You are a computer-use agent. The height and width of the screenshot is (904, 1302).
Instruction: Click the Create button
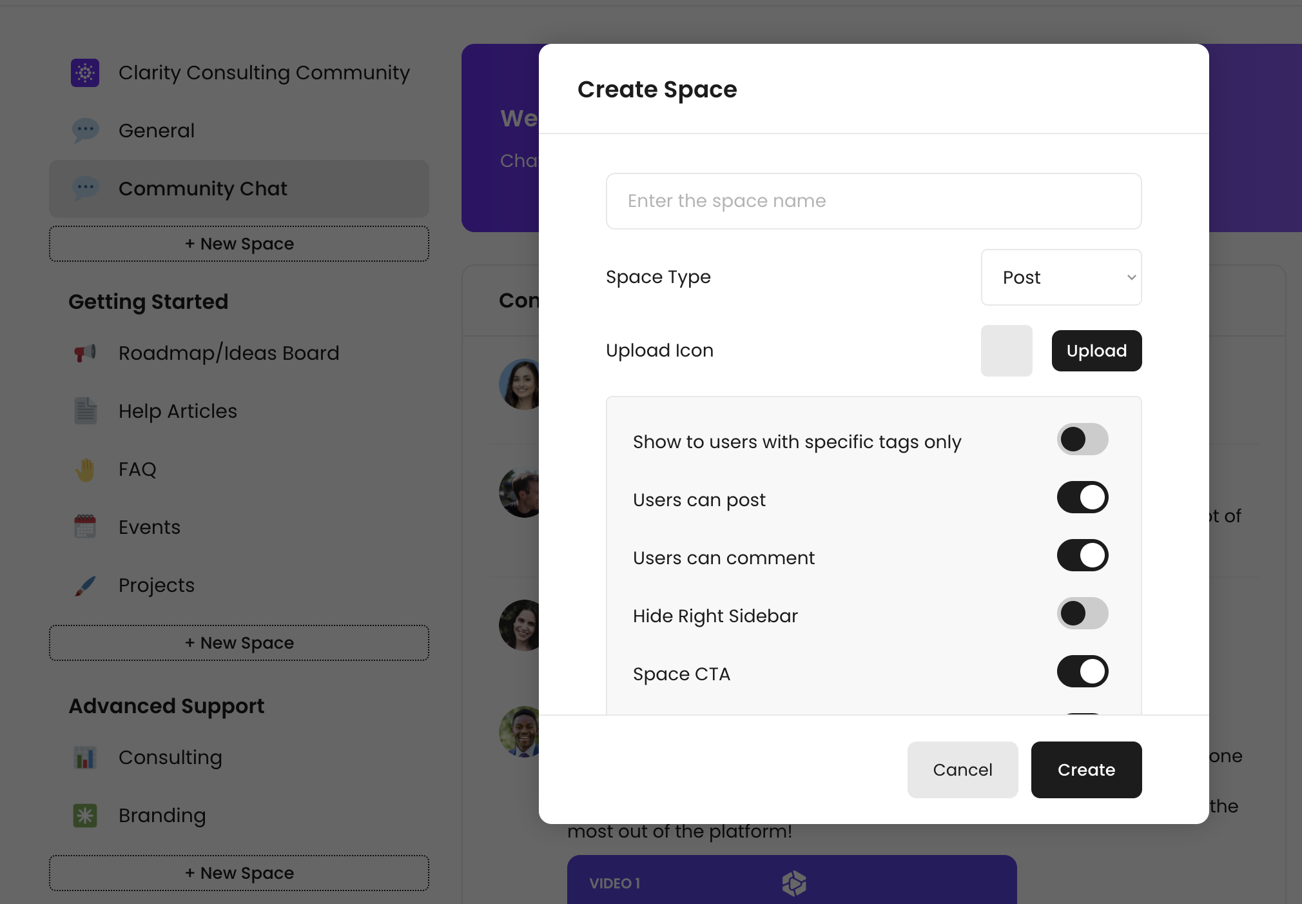tap(1087, 770)
